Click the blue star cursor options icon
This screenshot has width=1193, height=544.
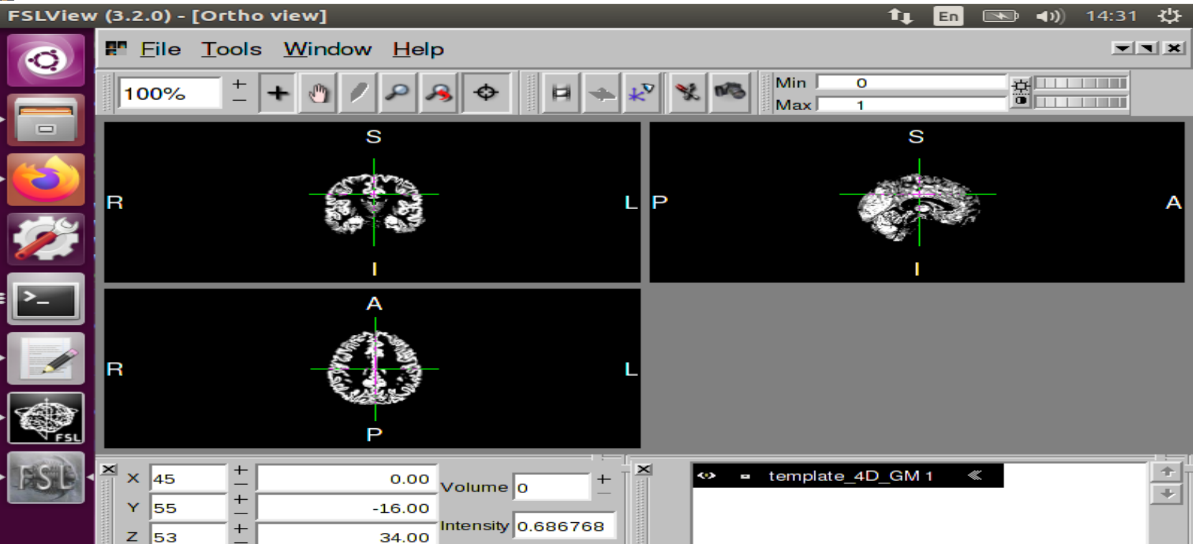pos(641,93)
